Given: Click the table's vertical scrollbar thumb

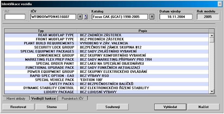Looking at the screenshot, I should (x=212, y=40).
